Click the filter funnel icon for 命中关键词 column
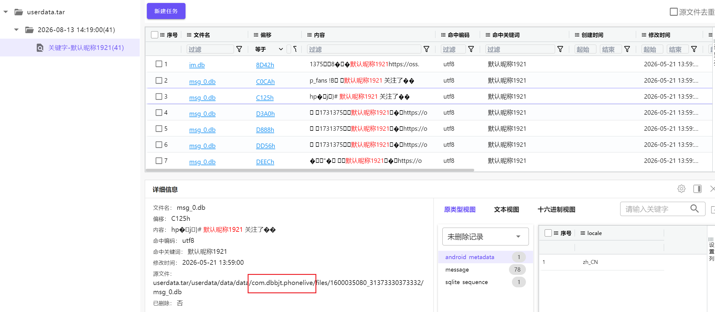The image size is (715, 312). point(560,49)
